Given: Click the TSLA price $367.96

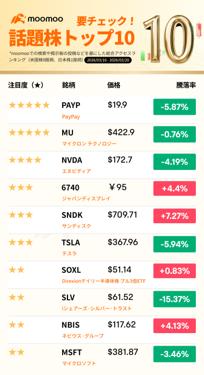Looking at the screenshot, I should pos(123,242).
